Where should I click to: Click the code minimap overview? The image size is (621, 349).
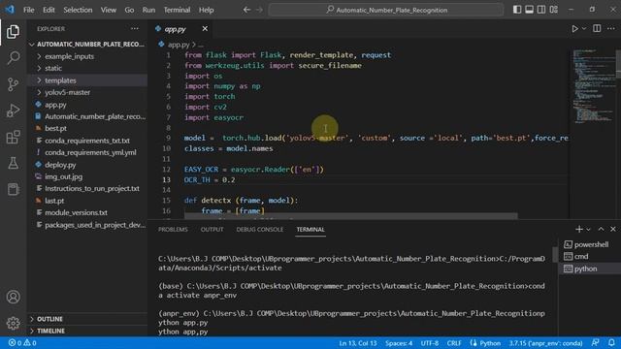click(x=593, y=87)
